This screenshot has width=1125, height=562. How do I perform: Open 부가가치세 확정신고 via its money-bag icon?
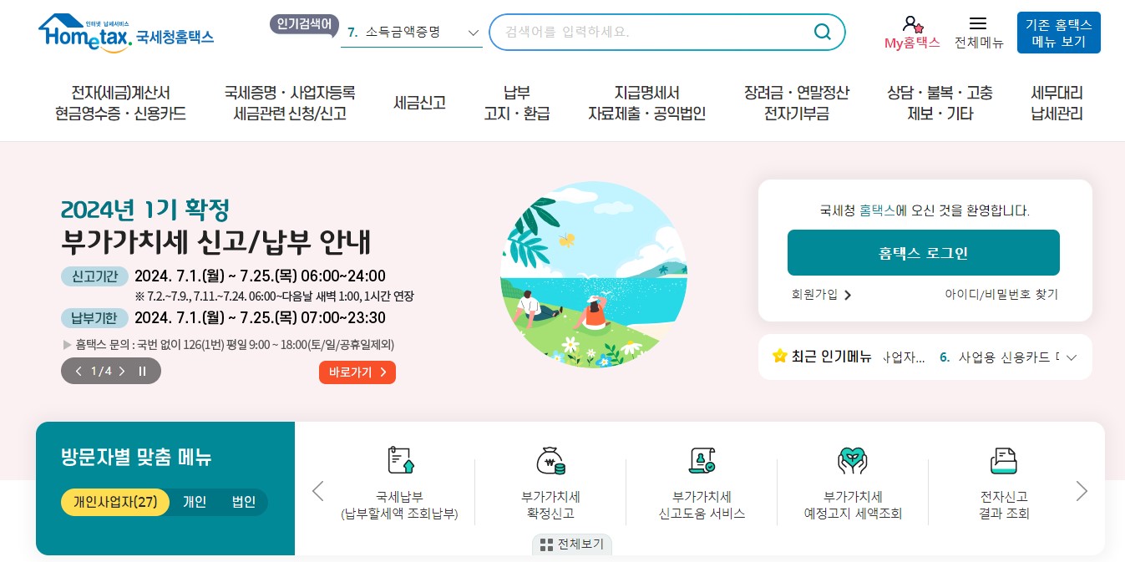[550, 460]
